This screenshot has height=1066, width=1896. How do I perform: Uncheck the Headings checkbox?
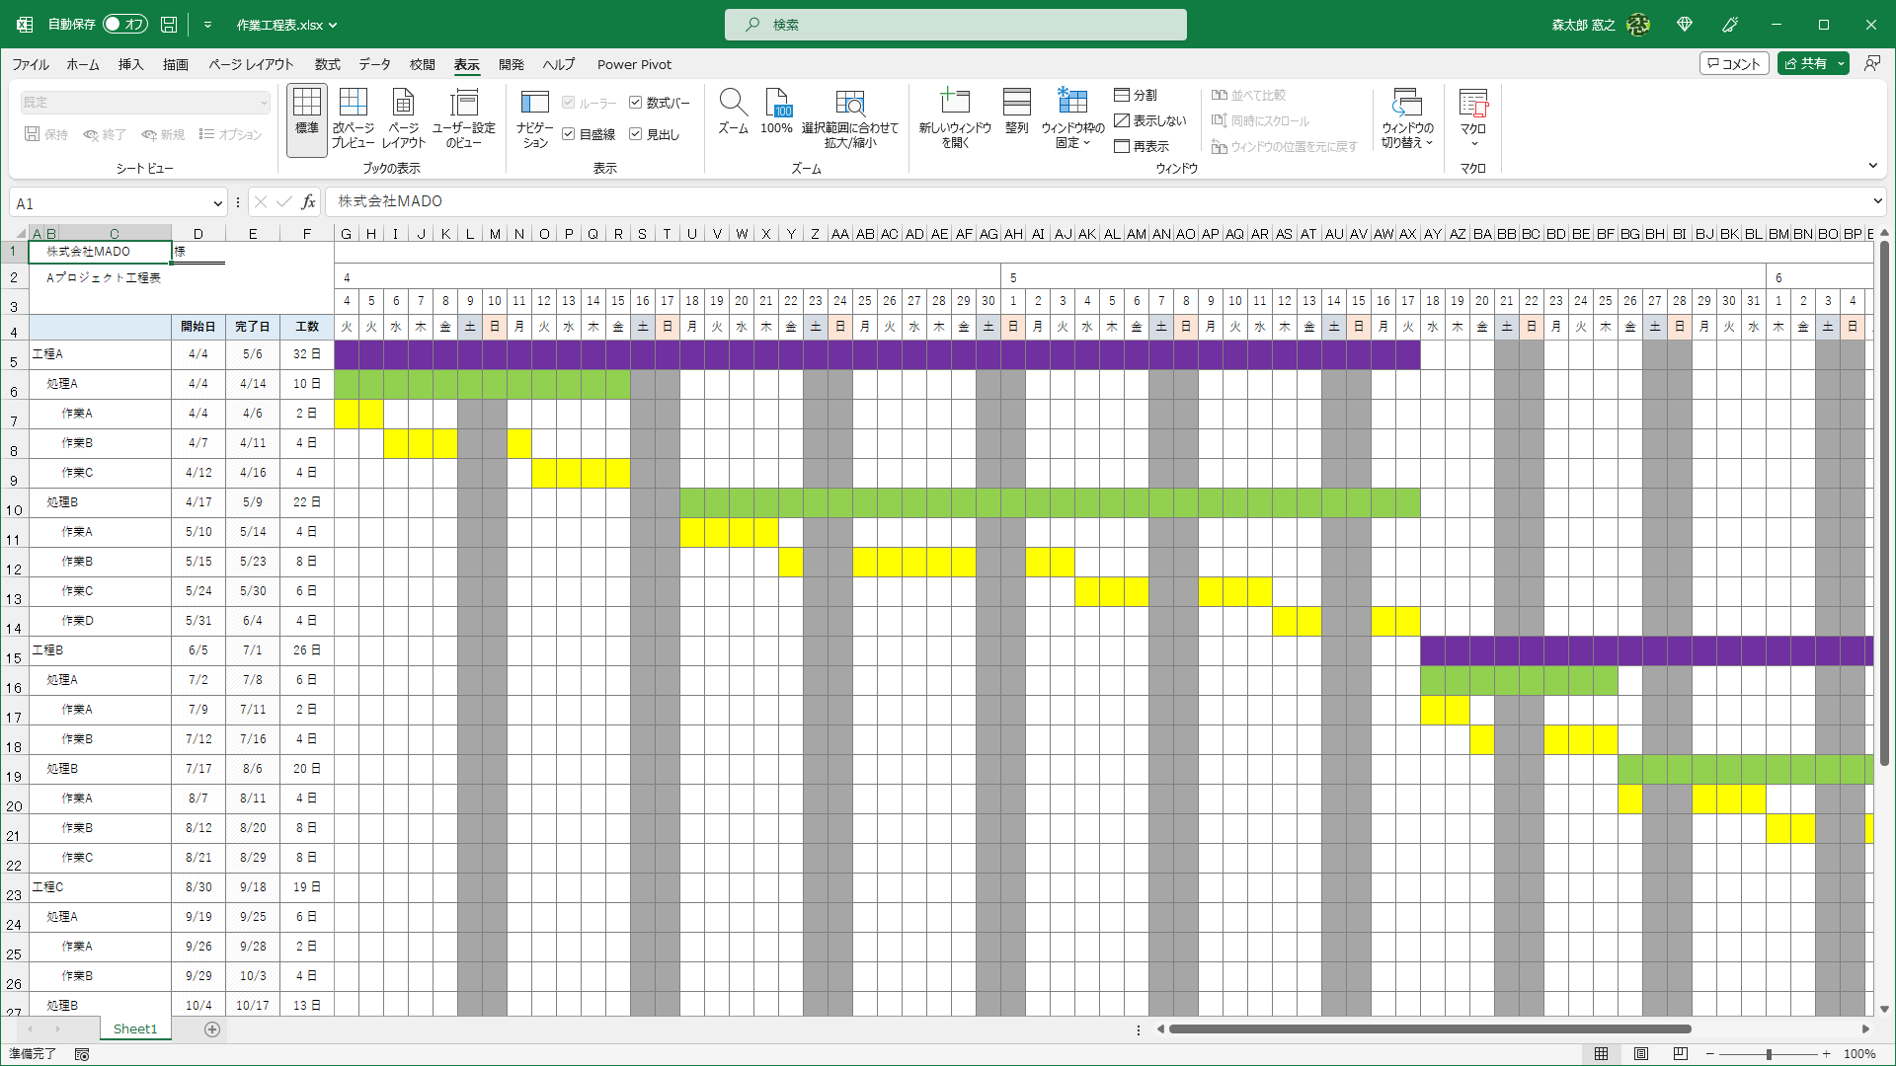[636, 134]
